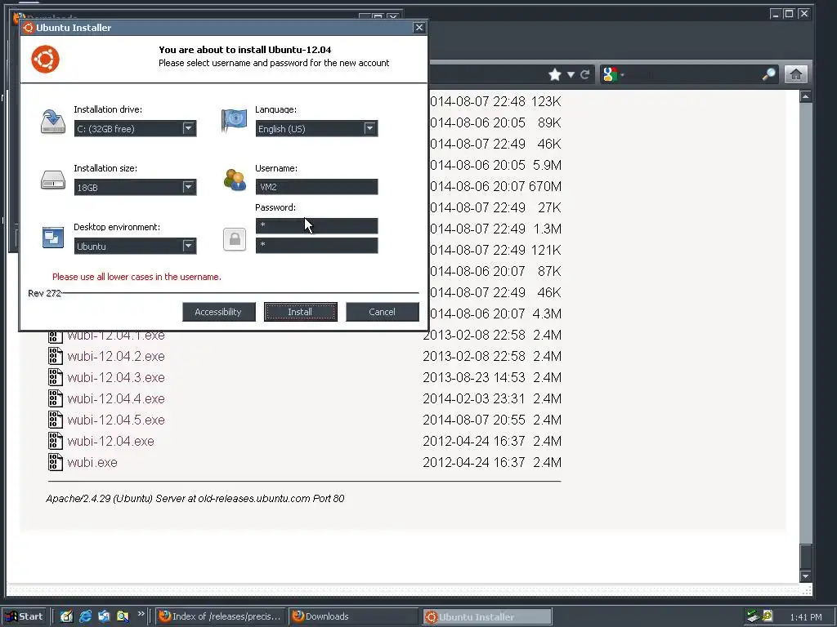The image size is (837, 627).
Task: Click the file icon beside wubi-12.04.exe
Action: click(55, 441)
